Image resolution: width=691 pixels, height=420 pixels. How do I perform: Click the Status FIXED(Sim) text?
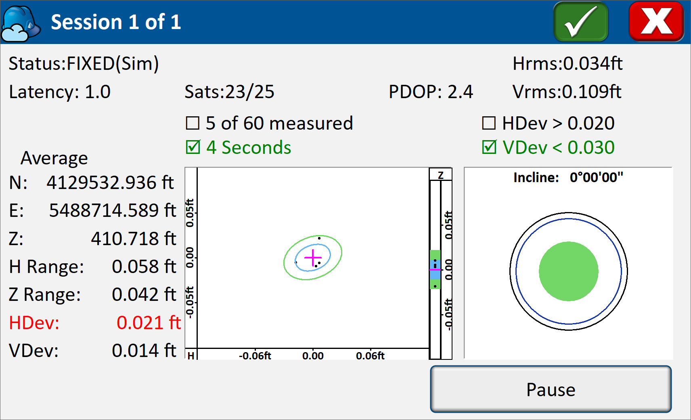click(84, 64)
